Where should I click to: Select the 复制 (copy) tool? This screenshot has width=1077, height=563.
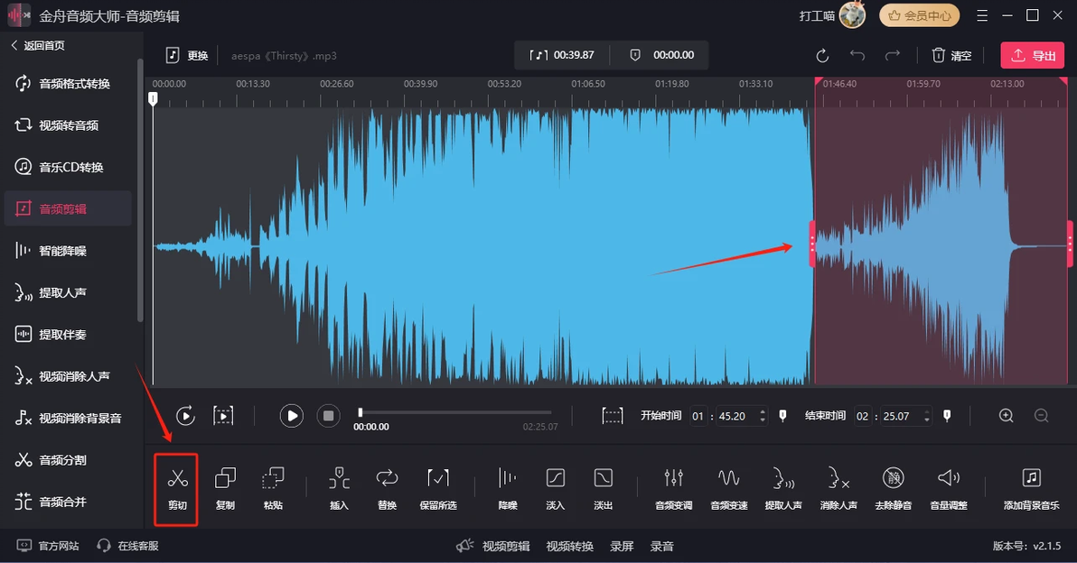[225, 487]
